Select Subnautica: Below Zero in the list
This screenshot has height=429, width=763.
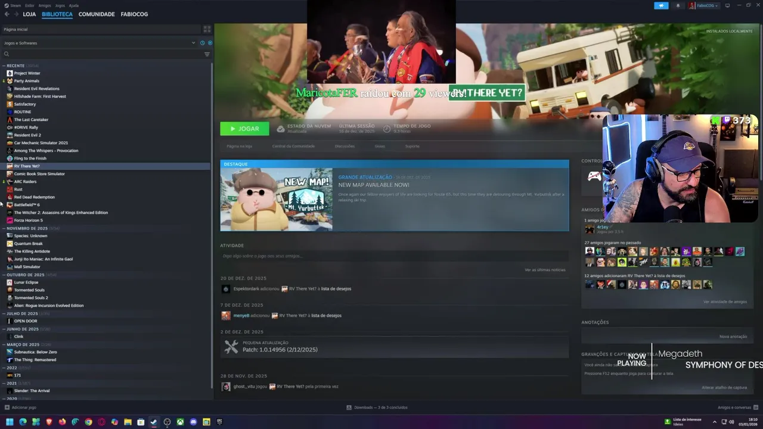(x=35, y=352)
